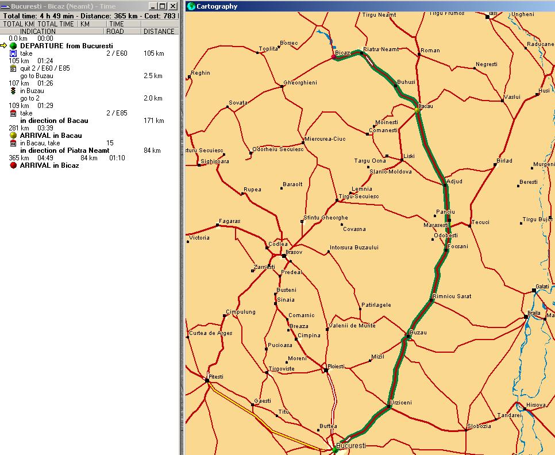Click the red Bicaz arrival marker icon
Viewport: 555px width, 455px height.
(x=13, y=165)
